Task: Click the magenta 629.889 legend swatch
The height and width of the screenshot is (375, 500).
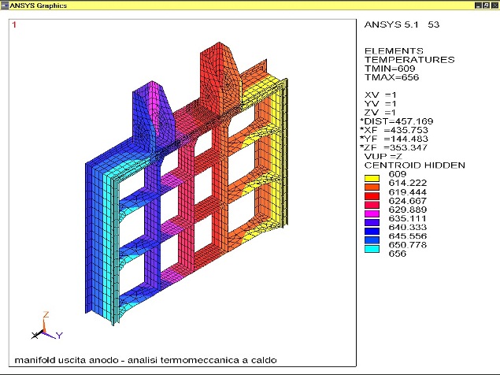Action: click(372, 213)
